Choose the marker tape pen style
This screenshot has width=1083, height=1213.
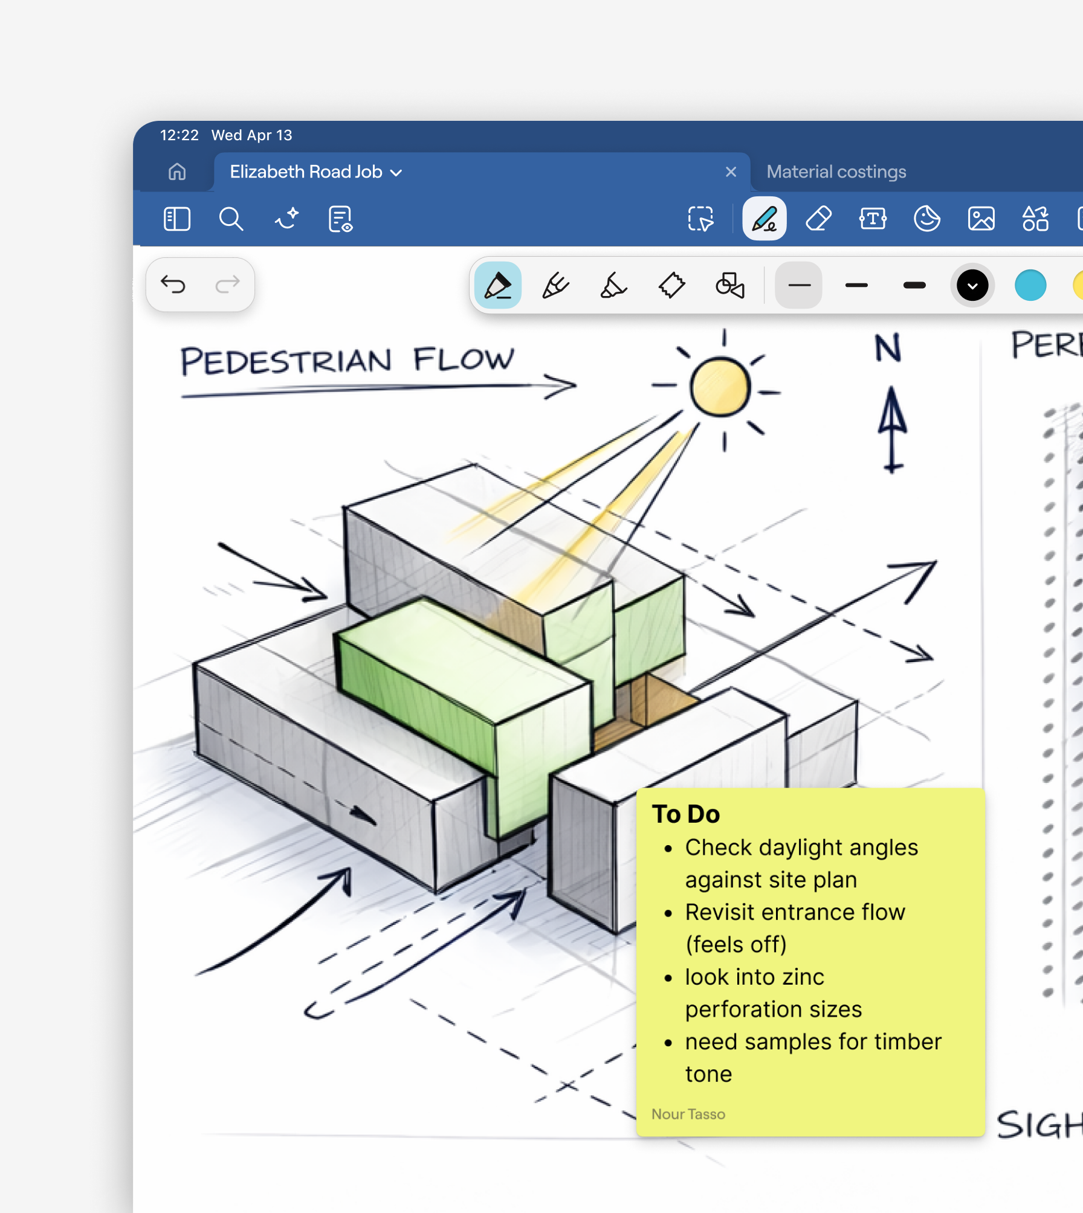[671, 285]
